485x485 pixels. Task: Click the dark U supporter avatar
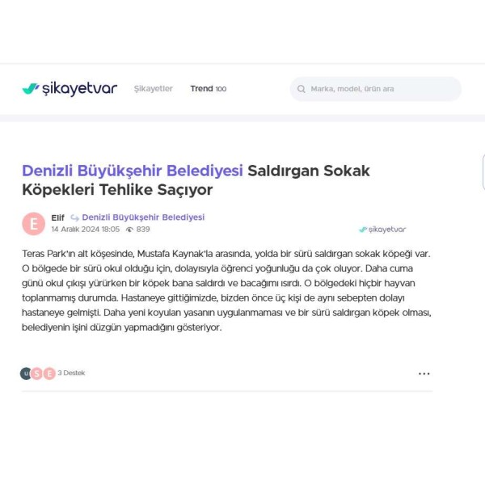(26, 373)
